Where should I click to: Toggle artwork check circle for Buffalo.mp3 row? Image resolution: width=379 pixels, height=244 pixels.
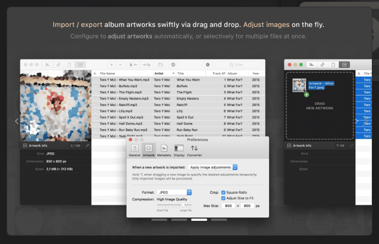pos(95,86)
